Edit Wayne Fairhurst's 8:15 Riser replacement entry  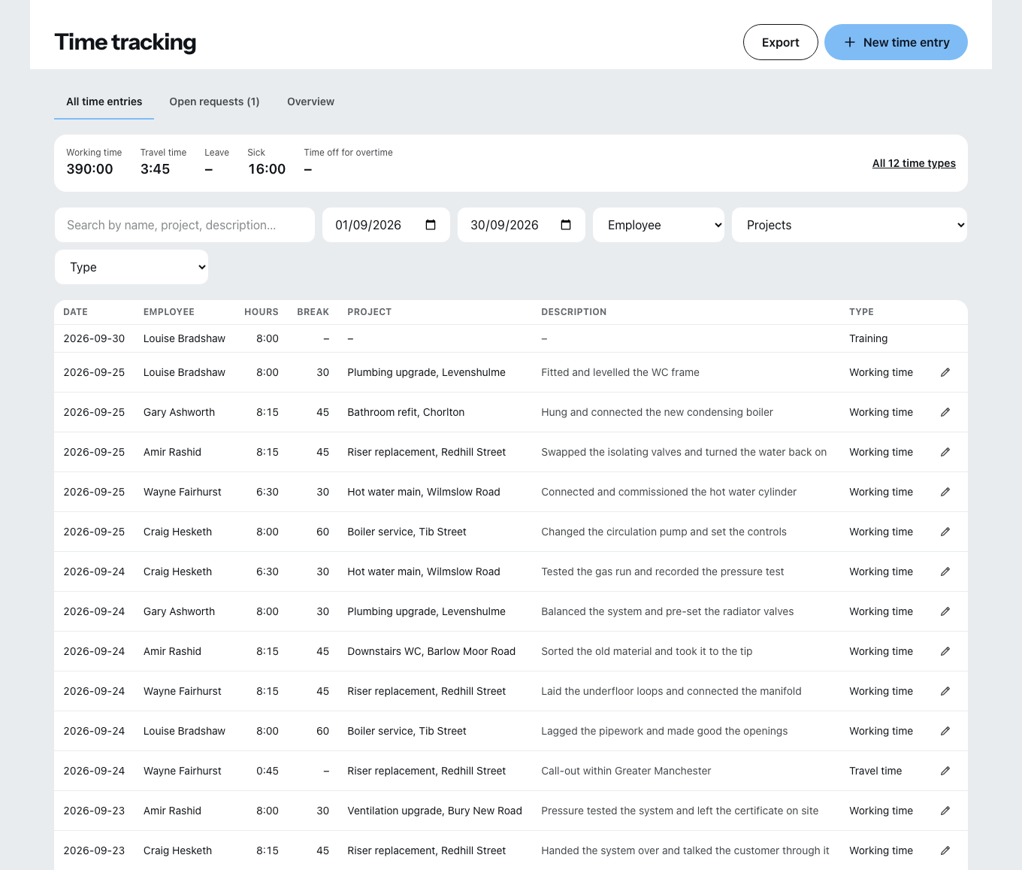point(945,691)
